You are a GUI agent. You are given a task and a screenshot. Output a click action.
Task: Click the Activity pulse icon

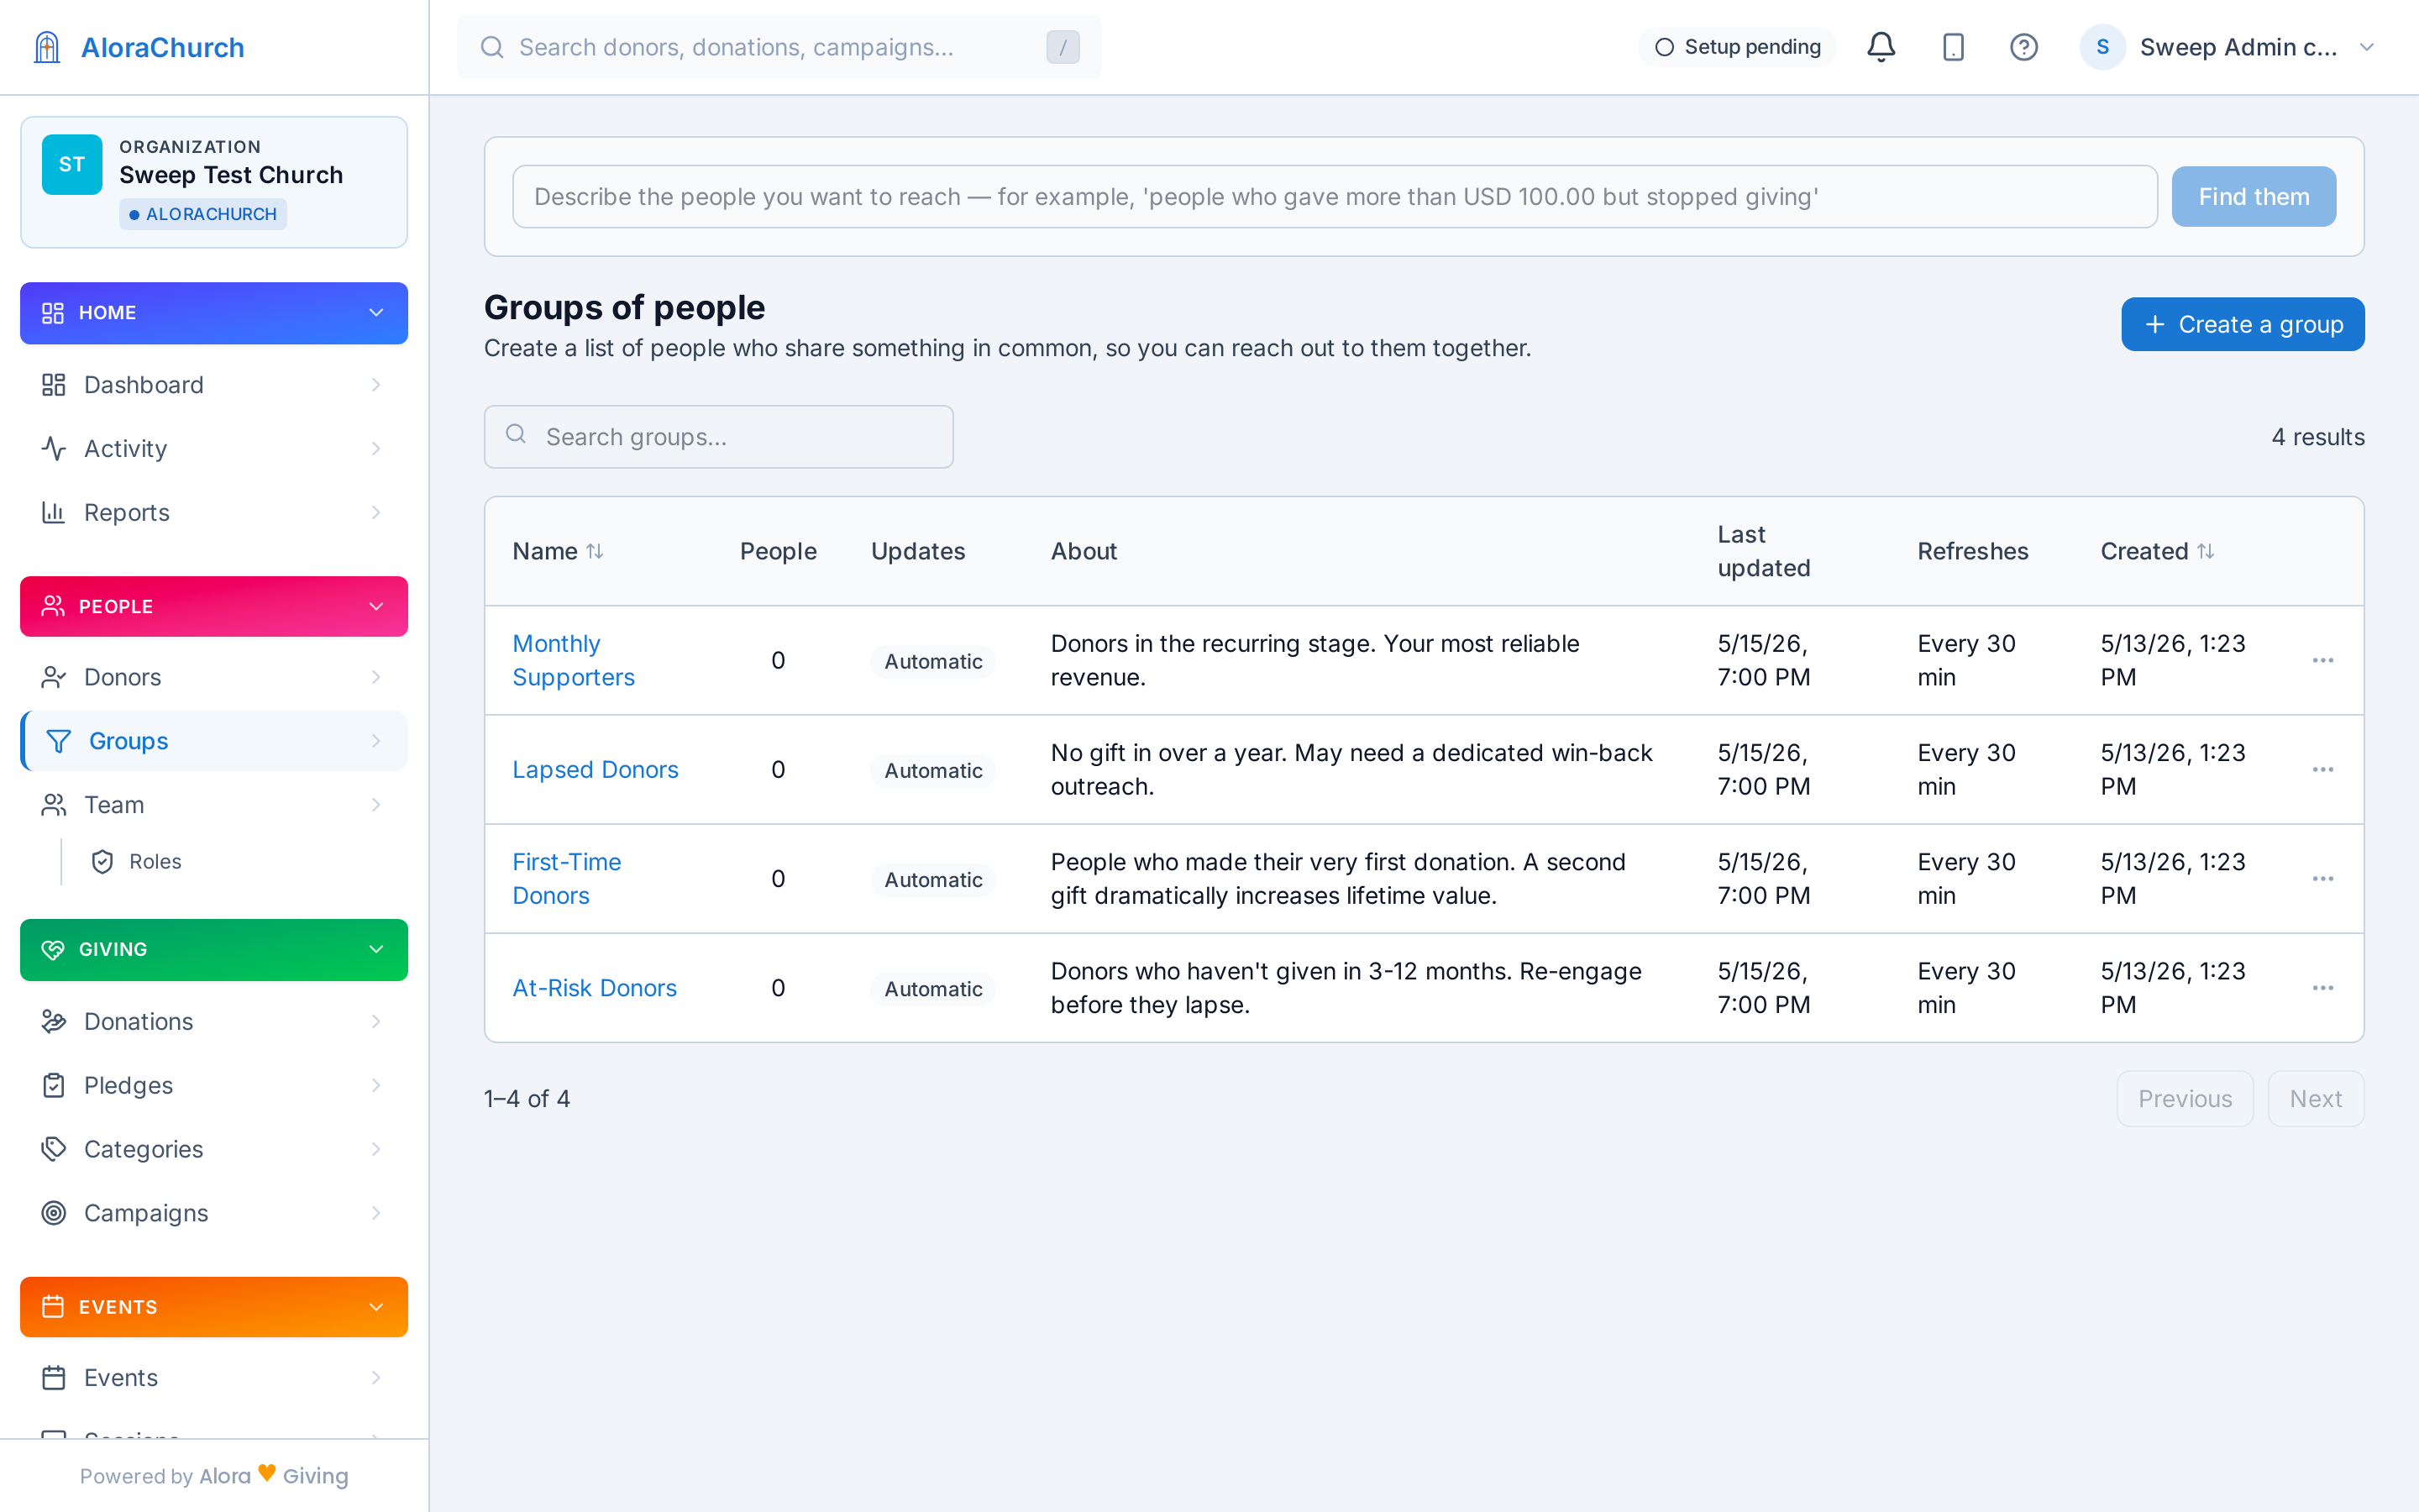point(54,449)
